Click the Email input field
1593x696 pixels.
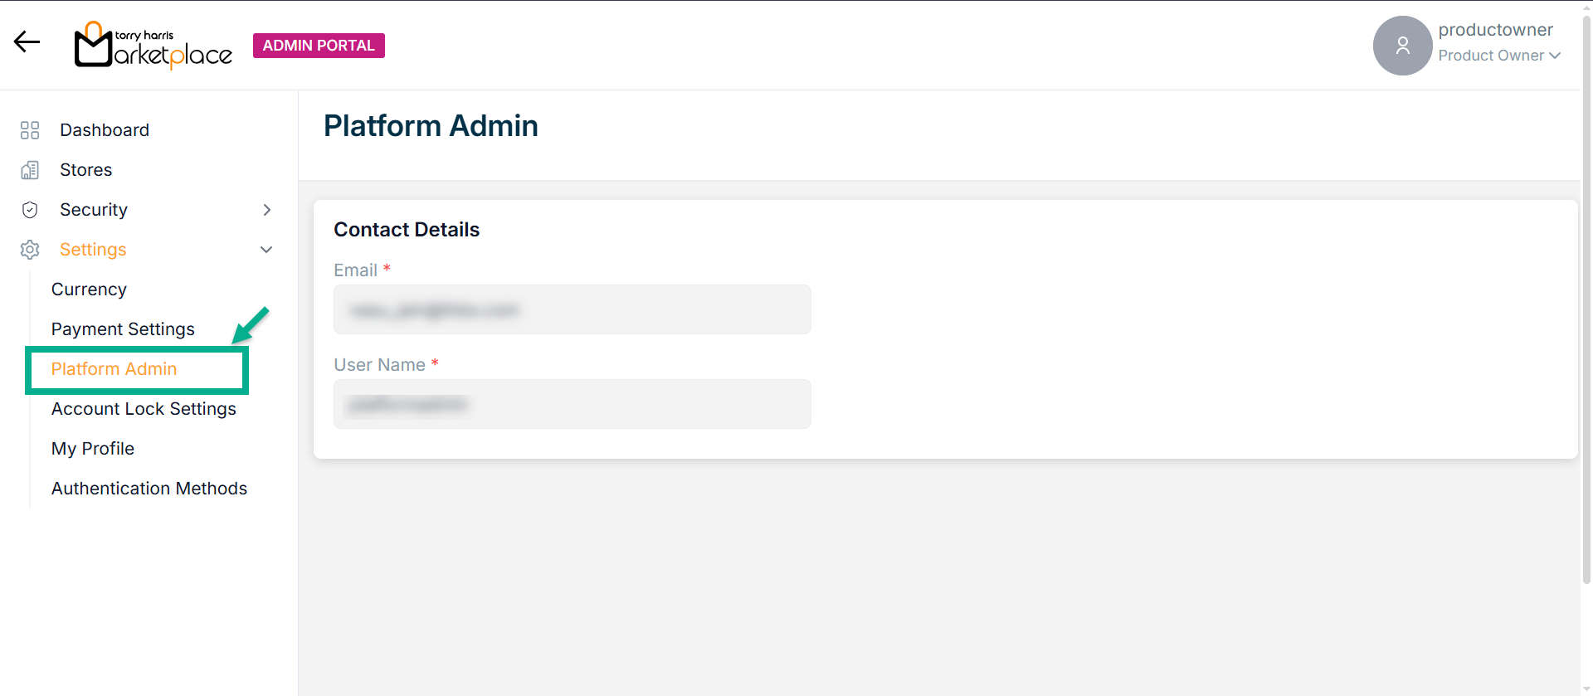tap(572, 309)
